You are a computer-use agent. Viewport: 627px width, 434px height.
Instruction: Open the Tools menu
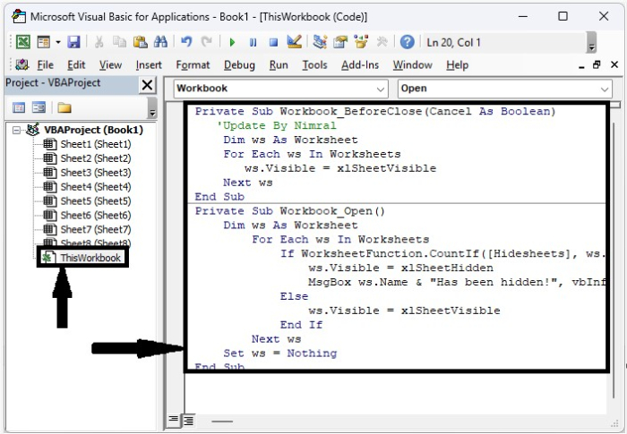pyautogui.click(x=314, y=65)
